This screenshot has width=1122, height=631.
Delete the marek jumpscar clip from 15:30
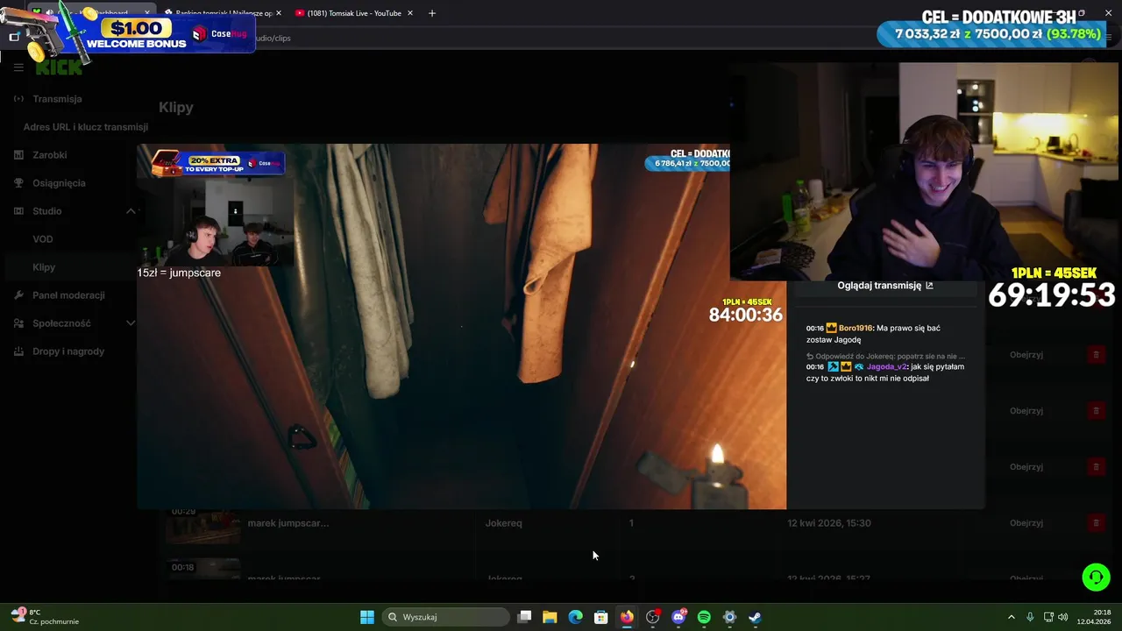tap(1095, 523)
